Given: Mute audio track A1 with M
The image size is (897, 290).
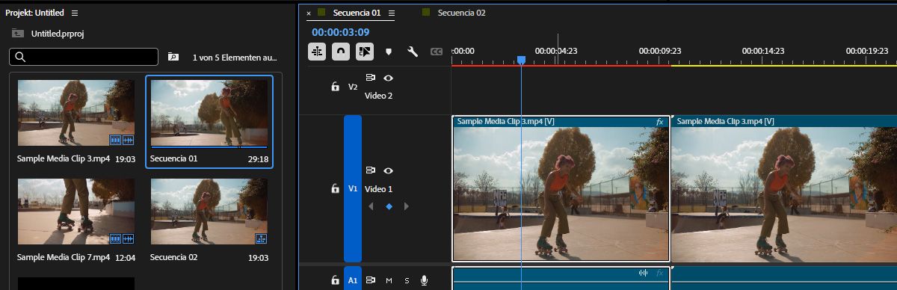Looking at the screenshot, I should (x=389, y=280).
